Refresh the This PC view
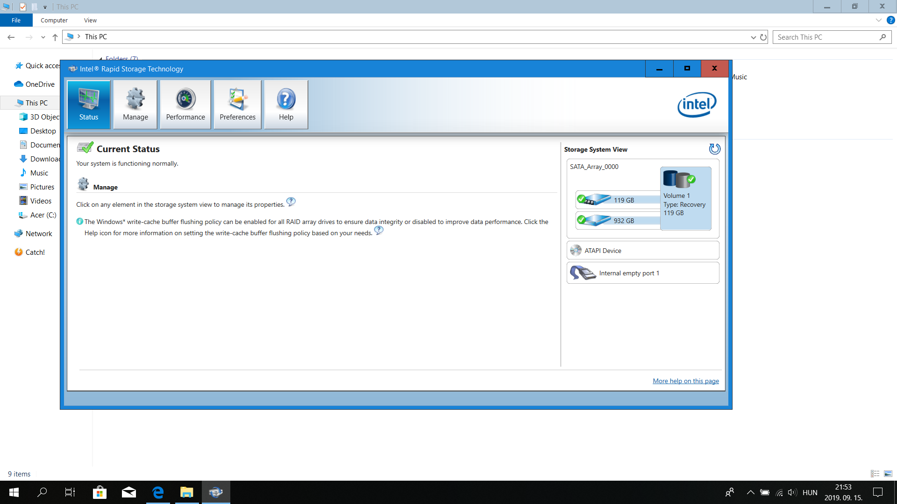The height and width of the screenshot is (504, 897). tap(763, 37)
